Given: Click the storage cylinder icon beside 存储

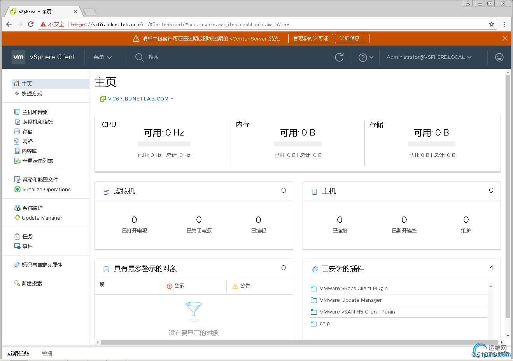Looking at the screenshot, I should pyautogui.click(x=17, y=132).
